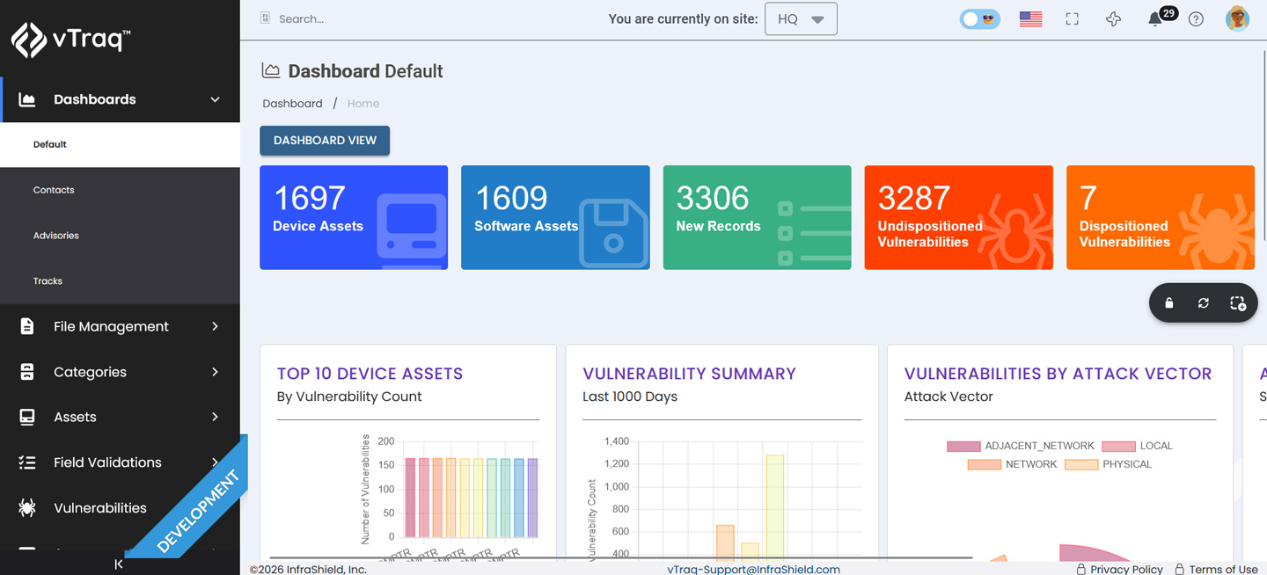Click the VULNERABILITY SUMMARY title
Image resolution: width=1267 pixels, height=575 pixels.
pyautogui.click(x=689, y=374)
